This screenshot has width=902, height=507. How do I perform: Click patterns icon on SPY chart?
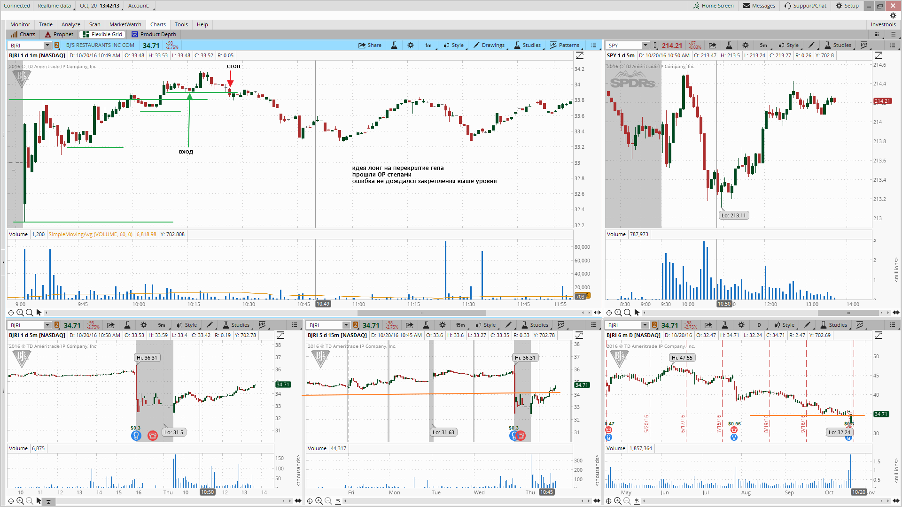(863, 46)
